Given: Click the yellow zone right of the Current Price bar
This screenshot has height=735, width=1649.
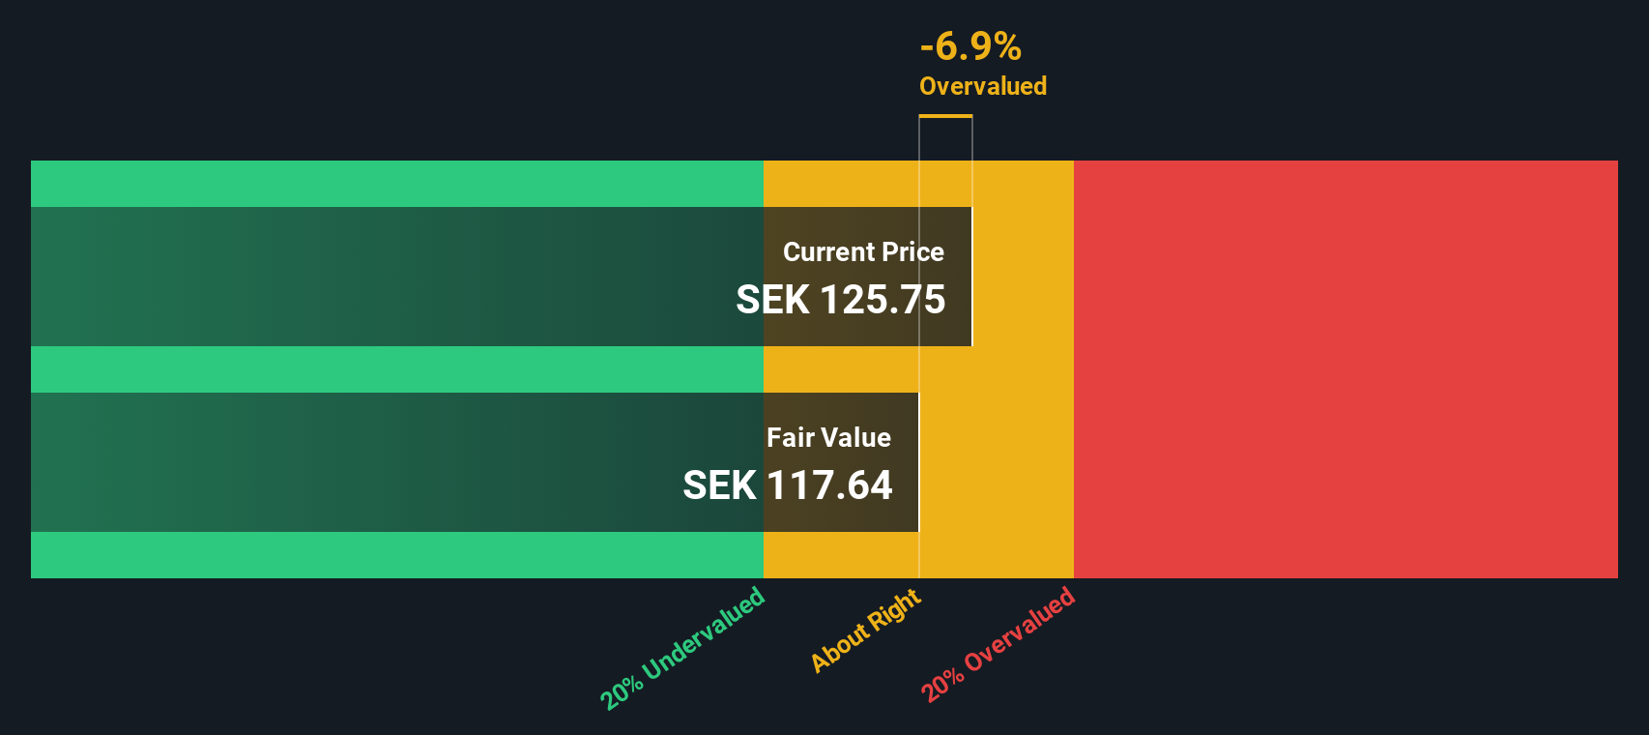Looking at the screenshot, I should (1023, 277).
